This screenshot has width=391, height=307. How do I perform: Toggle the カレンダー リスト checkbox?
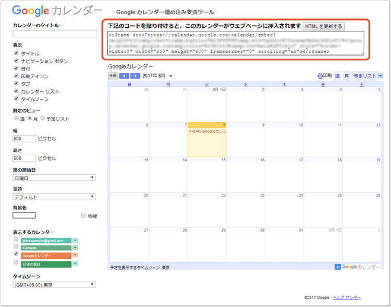16,91
